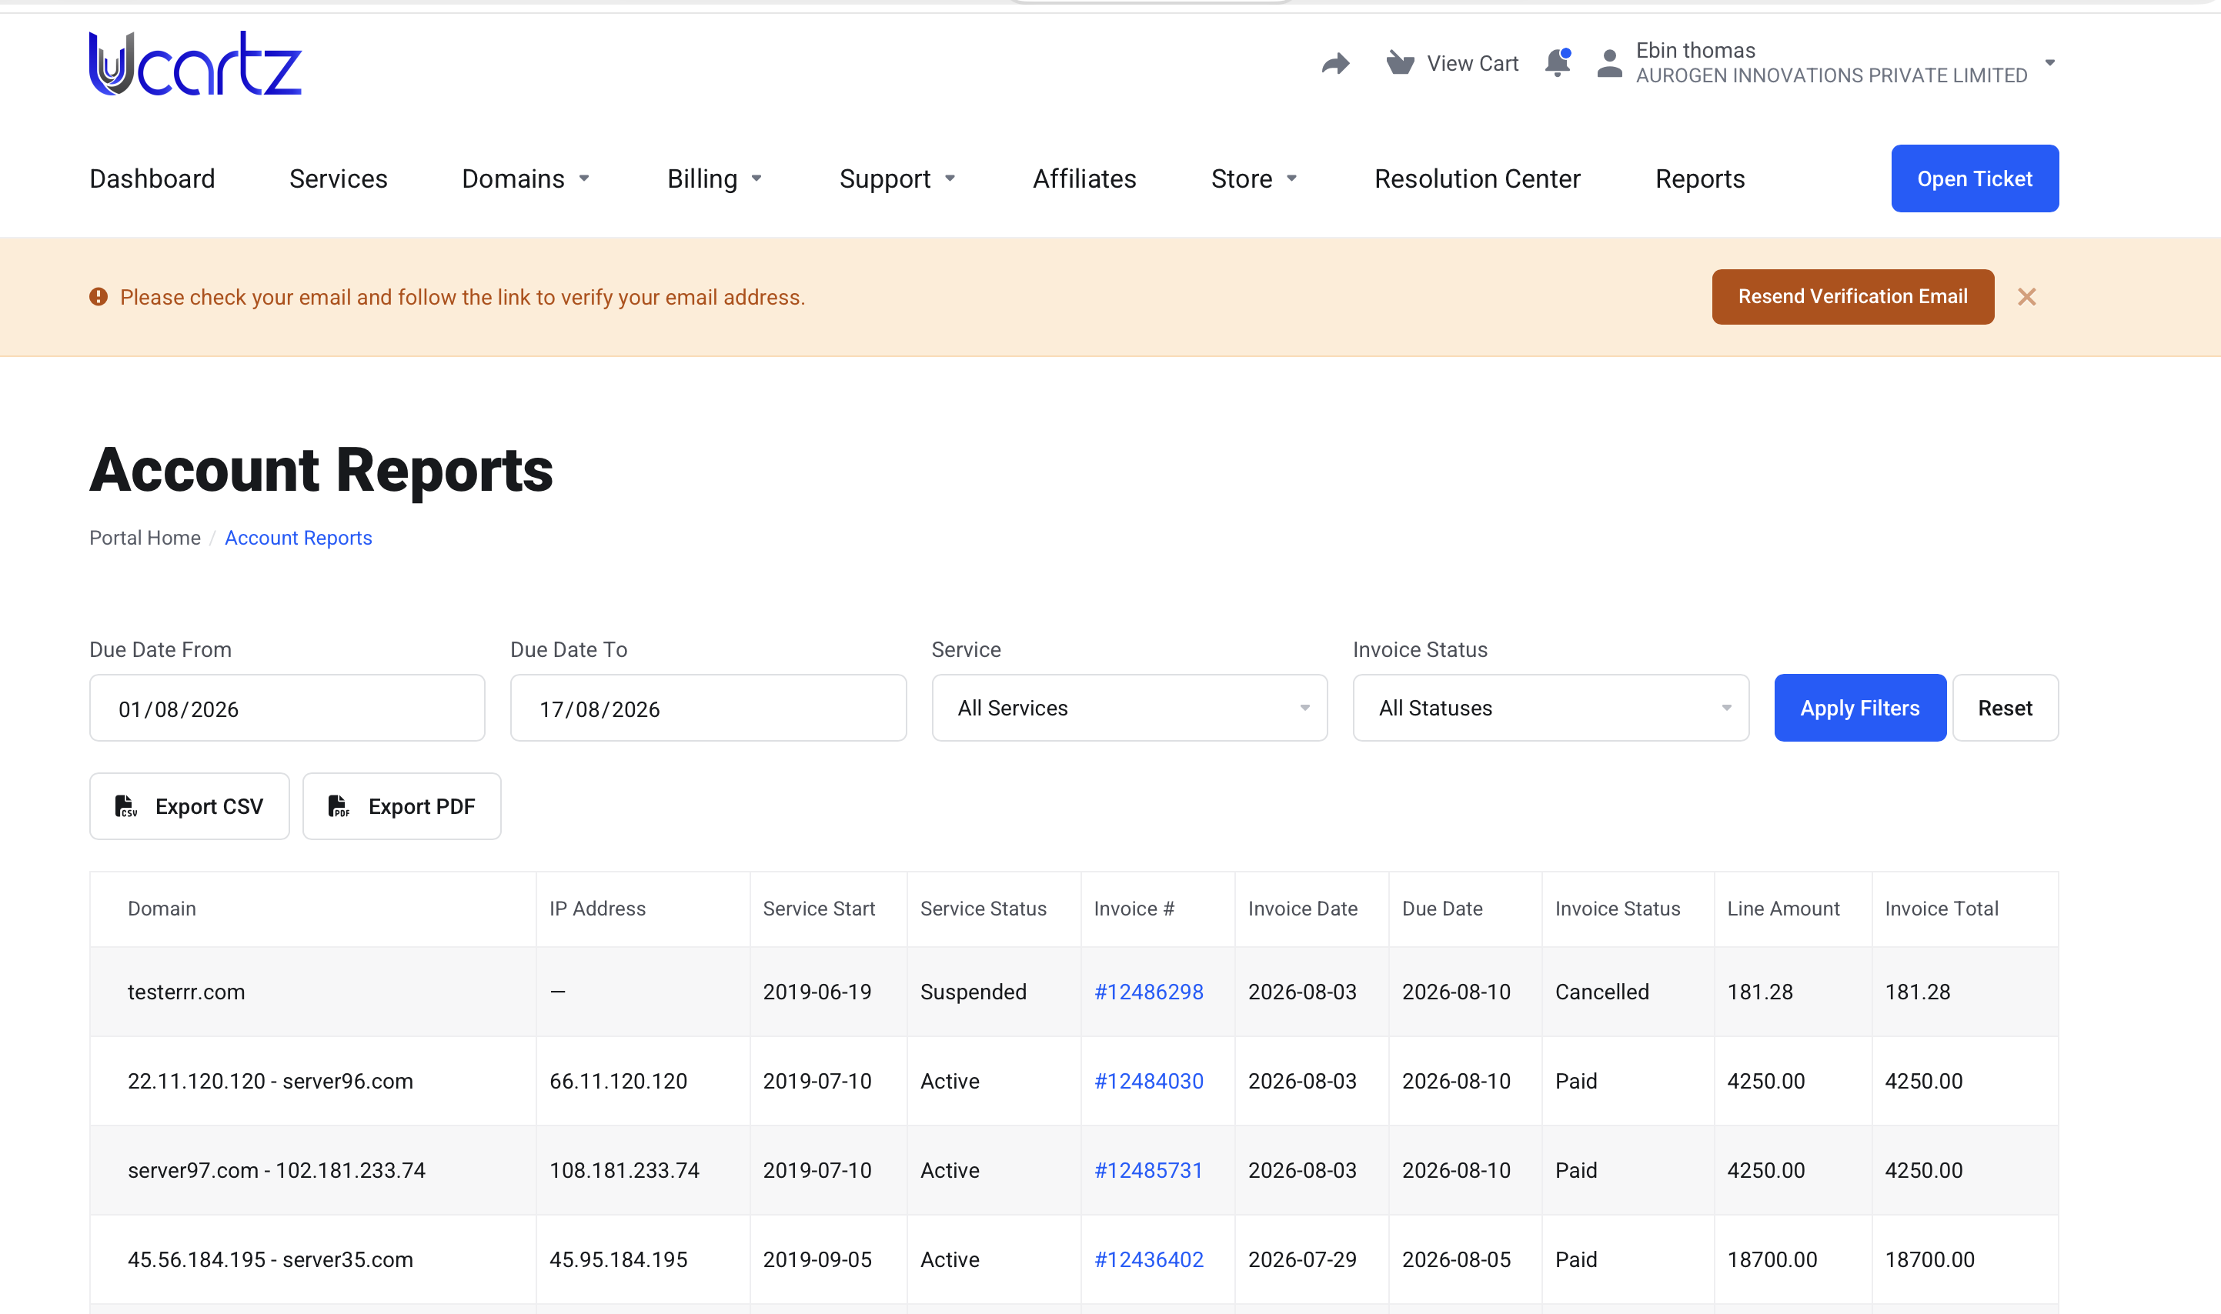Click the Due Date From field
This screenshot has width=2221, height=1314.
click(x=287, y=708)
